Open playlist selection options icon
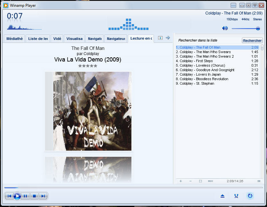Viewport: 267px width, 207px height. pos(200,181)
